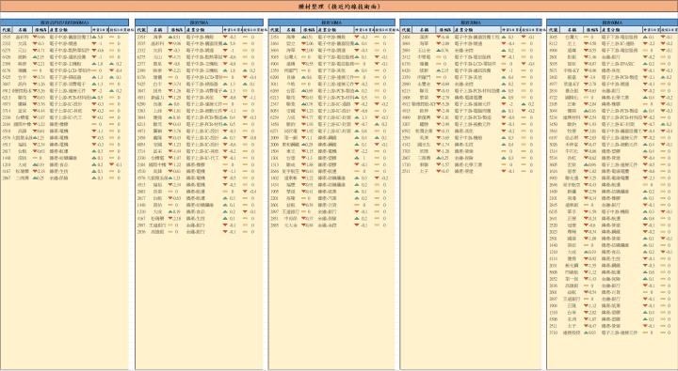Image resolution: width=678 pixels, height=371 pixels.
Task: Click the 產業分類 header in 接近60MA table
Action: click(621, 30)
